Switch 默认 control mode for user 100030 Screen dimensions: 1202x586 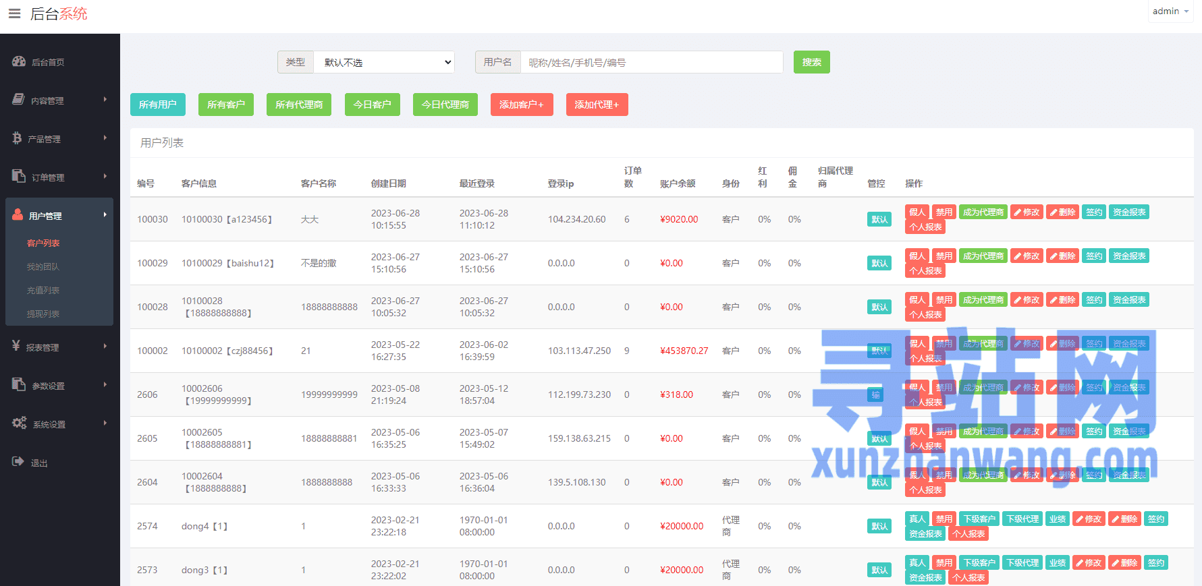(879, 219)
